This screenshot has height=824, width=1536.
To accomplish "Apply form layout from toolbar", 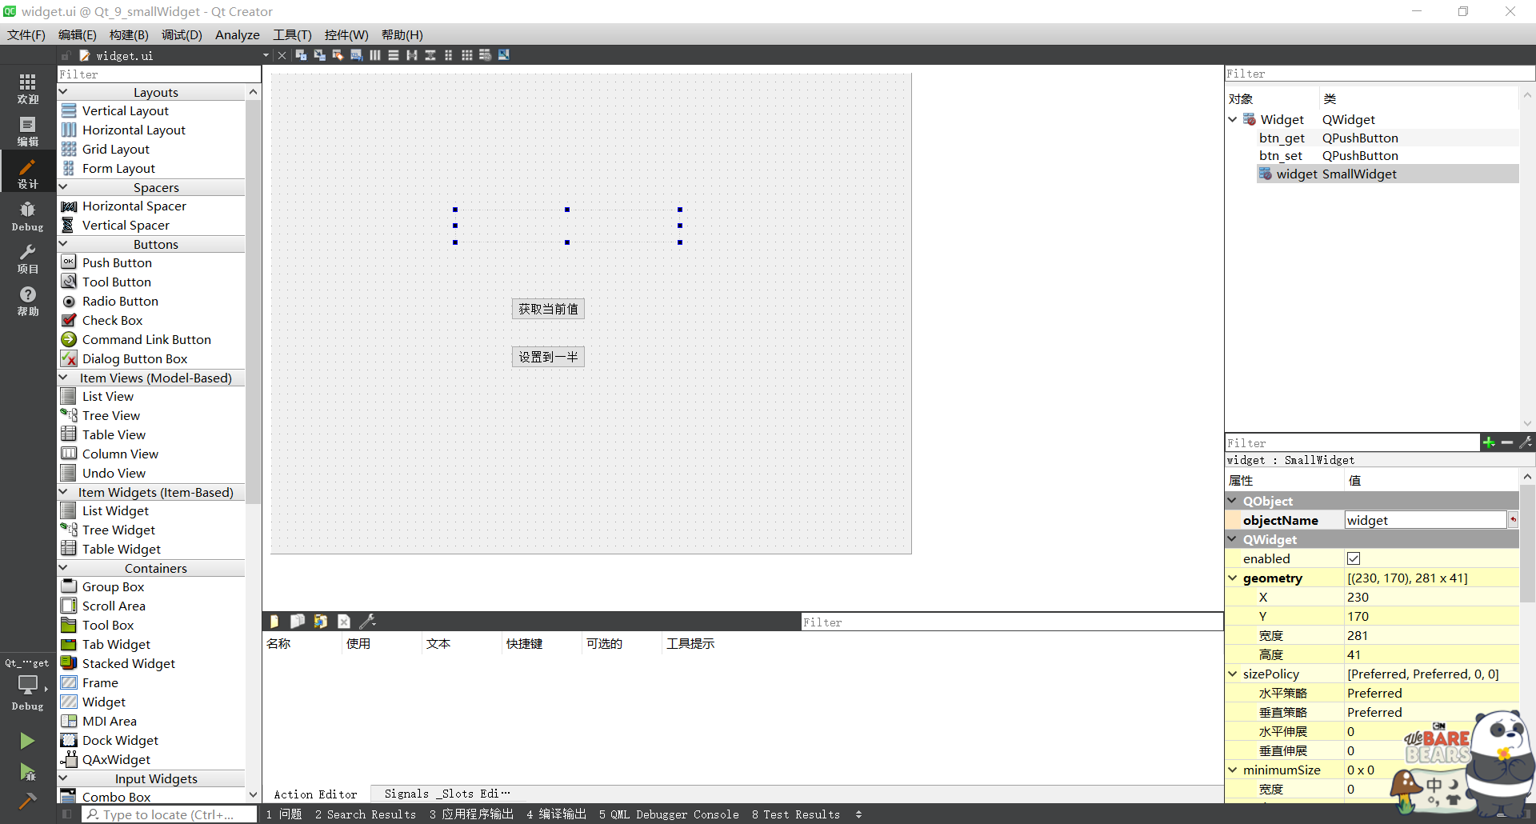I will [448, 55].
